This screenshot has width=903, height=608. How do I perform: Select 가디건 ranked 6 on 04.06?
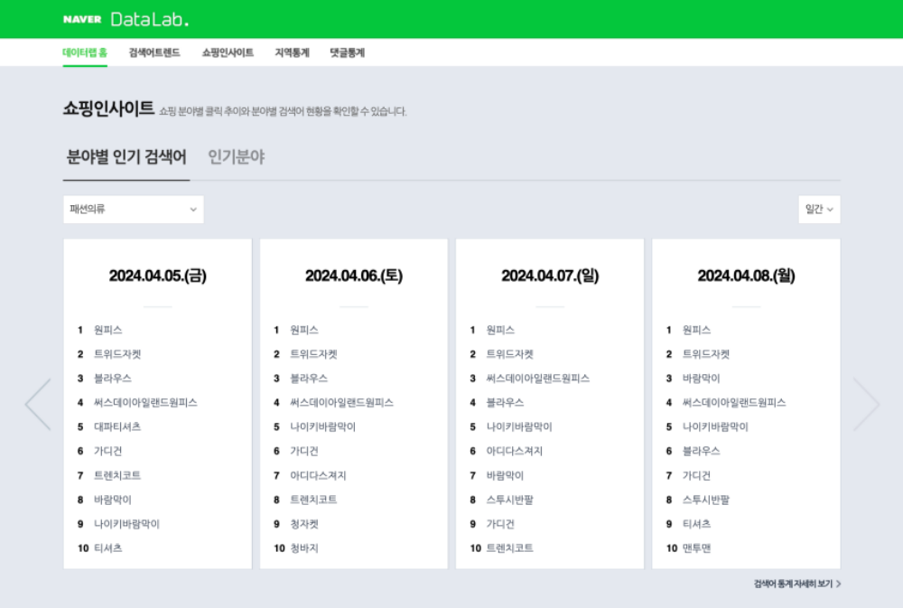(x=304, y=451)
